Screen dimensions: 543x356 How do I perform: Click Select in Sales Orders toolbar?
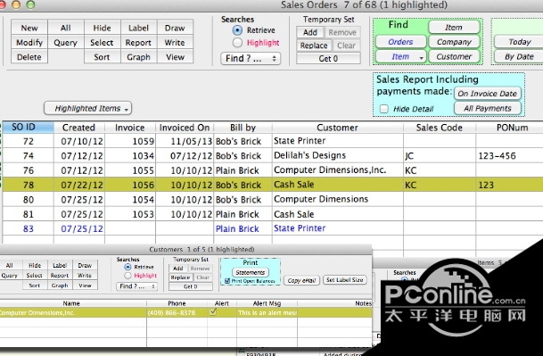tap(102, 42)
